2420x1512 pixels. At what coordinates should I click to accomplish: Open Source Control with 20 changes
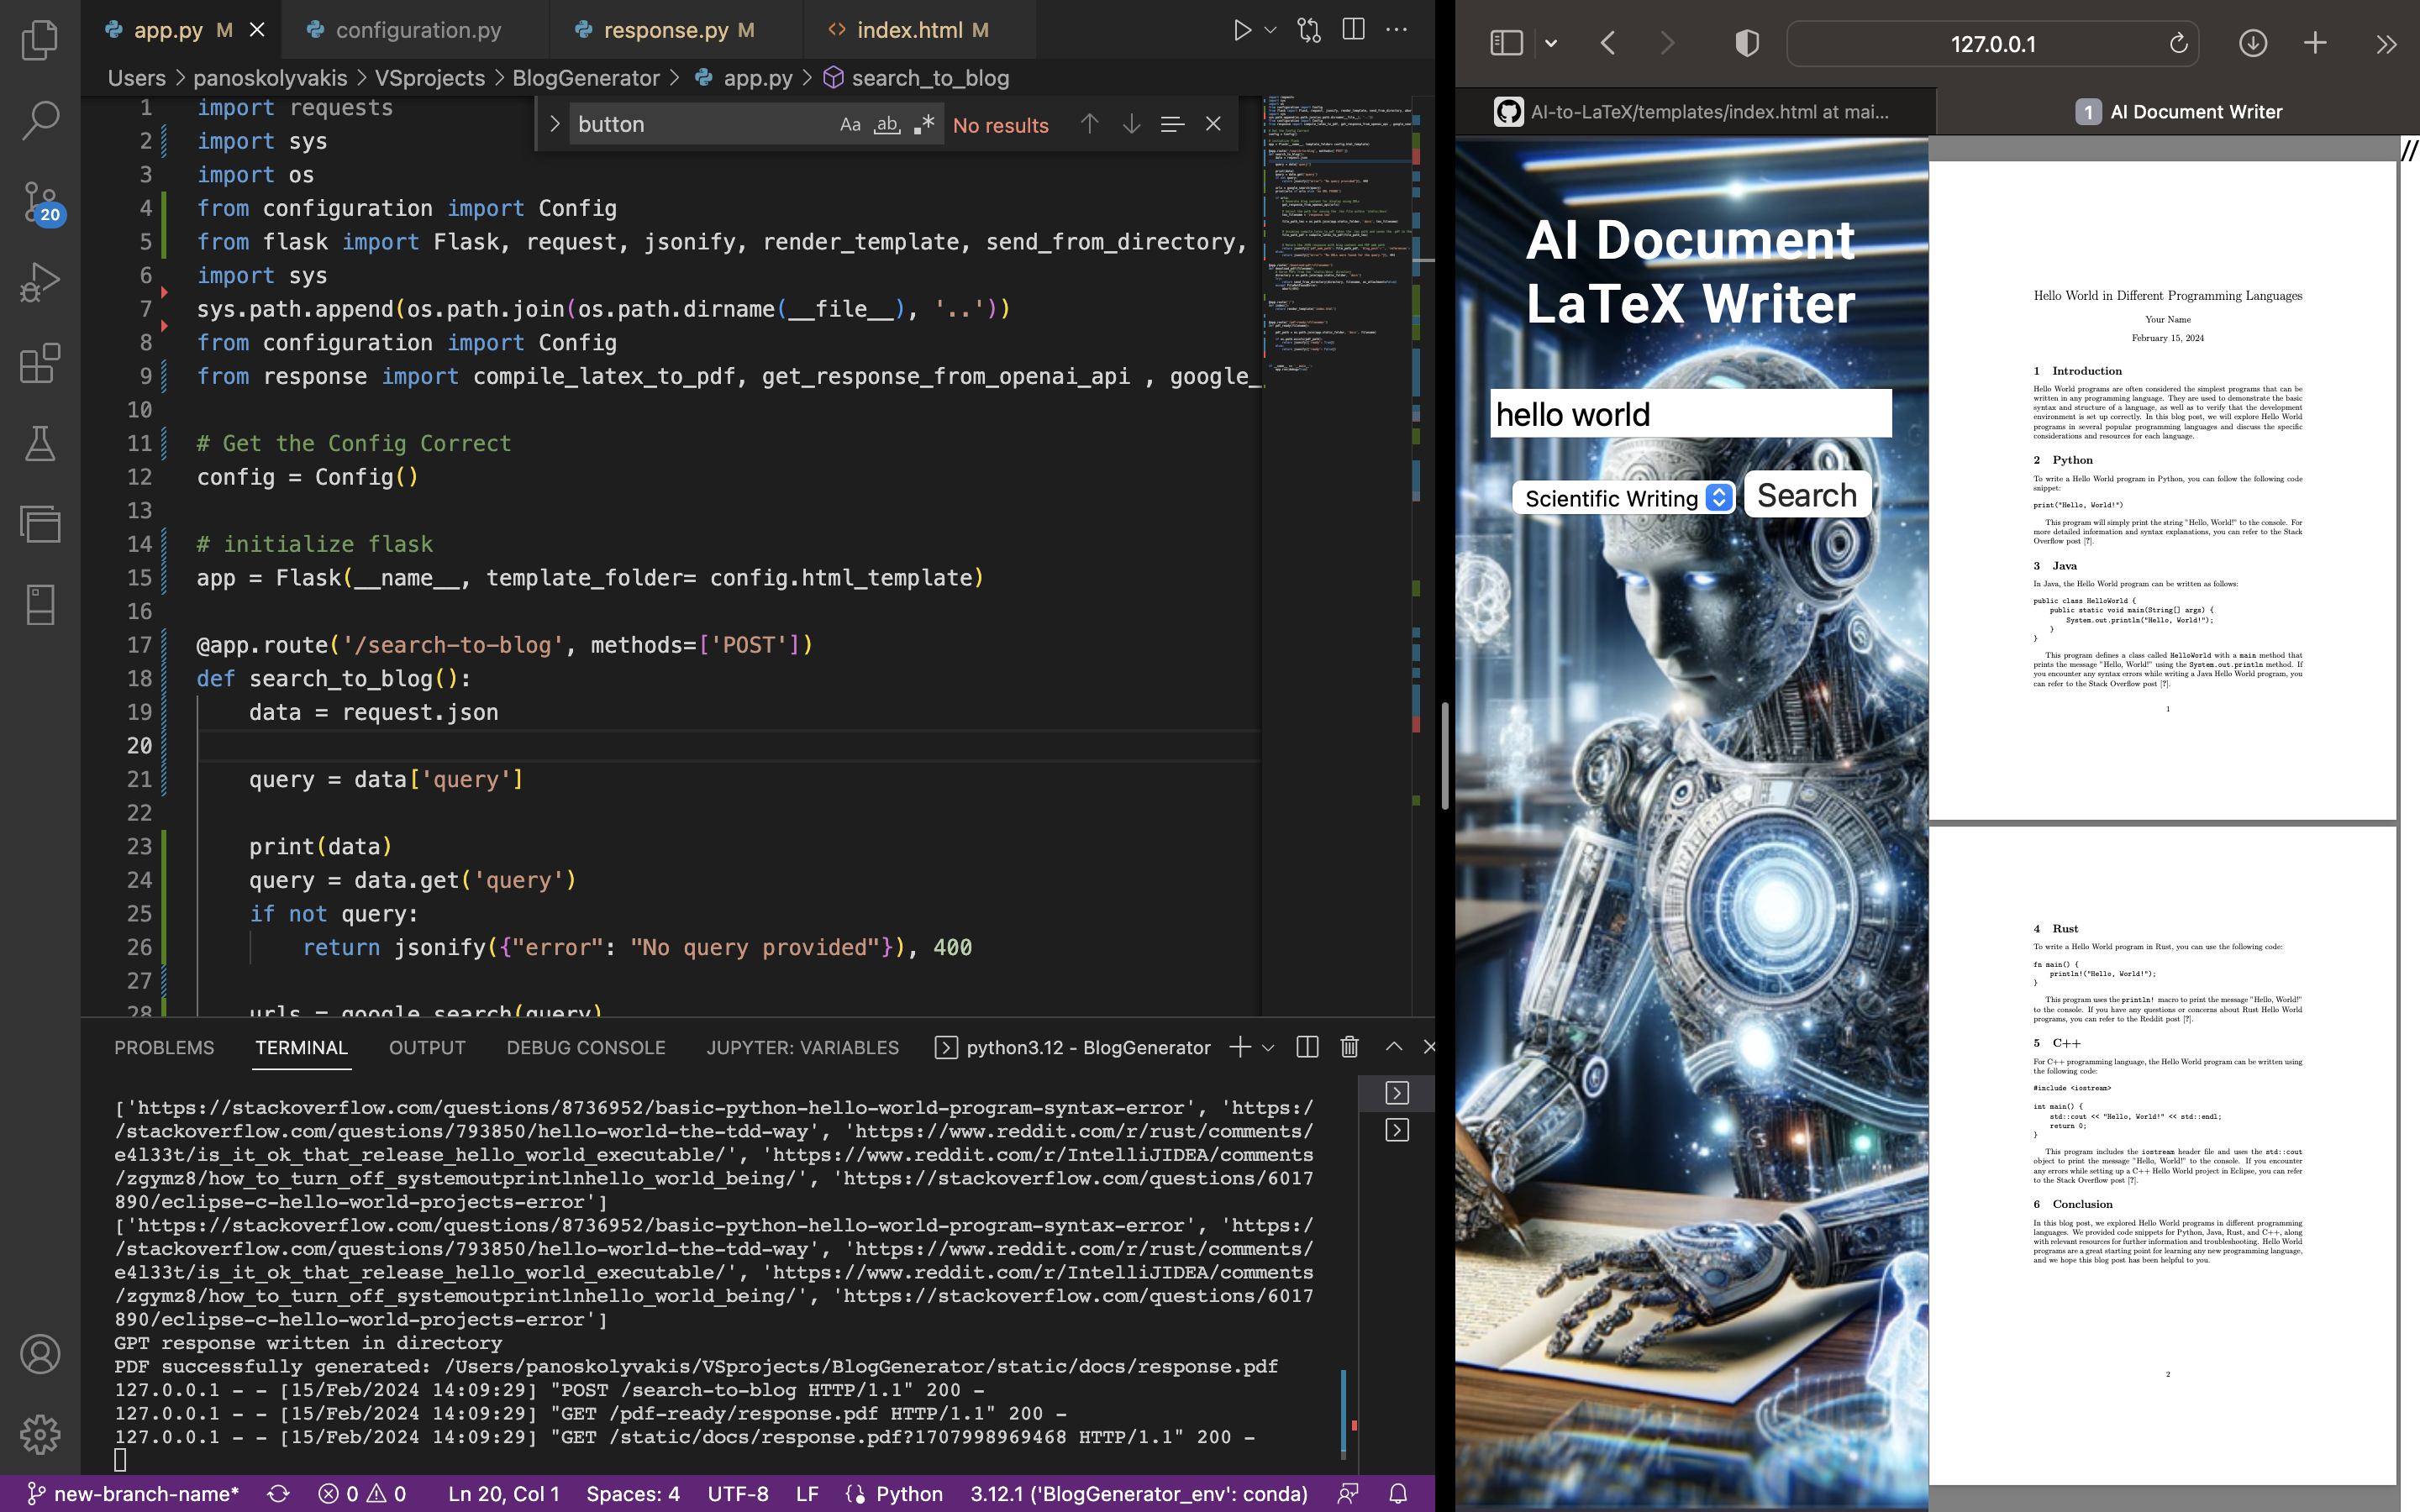point(40,201)
